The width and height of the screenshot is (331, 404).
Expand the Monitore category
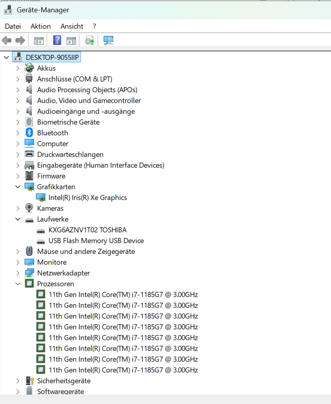point(18,262)
